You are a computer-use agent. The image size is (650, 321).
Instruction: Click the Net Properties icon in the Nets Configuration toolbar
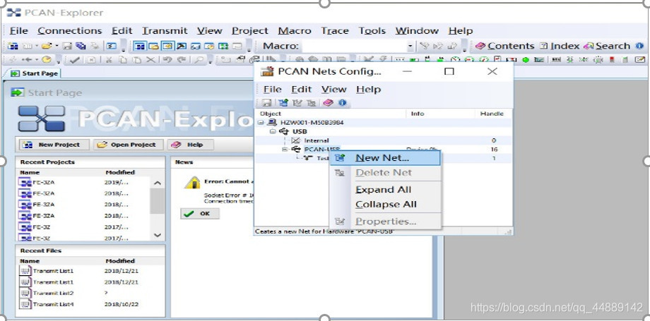coord(297,103)
